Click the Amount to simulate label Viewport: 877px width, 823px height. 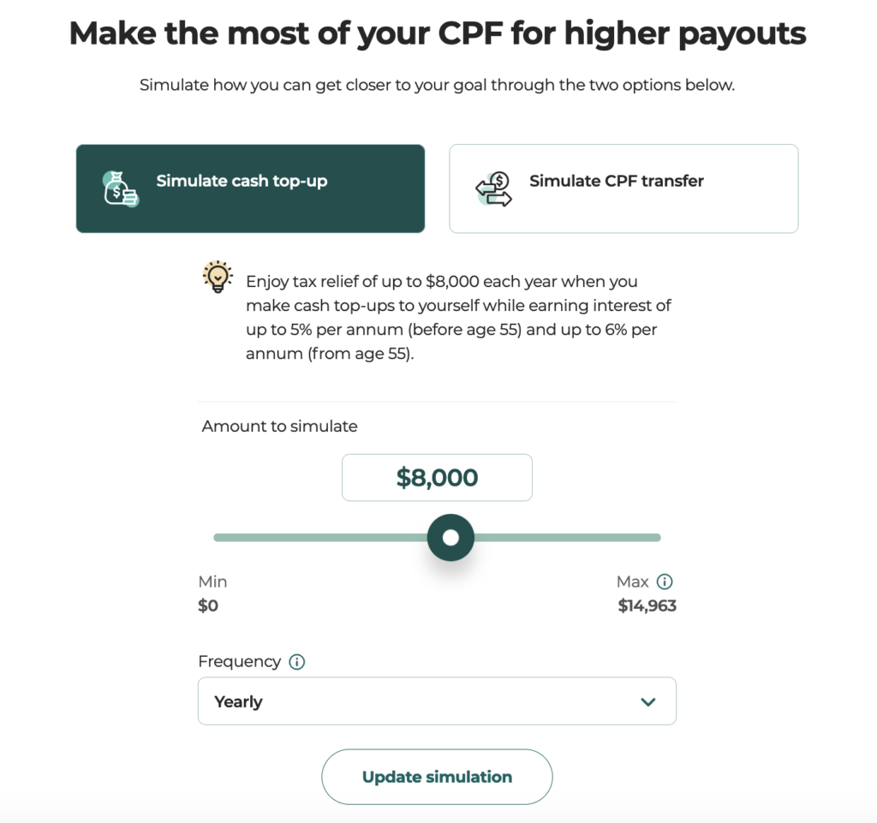pyautogui.click(x=280, y=426)
